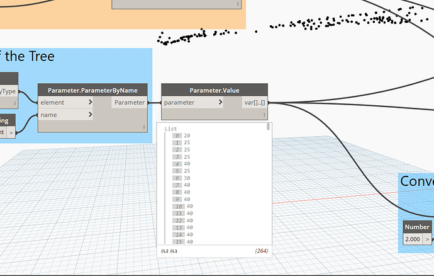Select list index 2 value 25
This screenshot has width=434, height=276.
pos(181,150)
